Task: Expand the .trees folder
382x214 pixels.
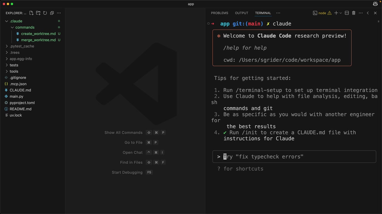Action: [x=7, y=52]
